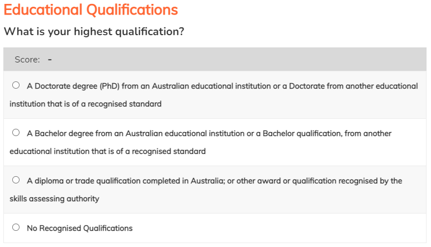Image resolution: width=431 pixels, height=247 pixels.
Task: Click the "No Recognised Qualifications" label text
Action: tap(80, 228)
